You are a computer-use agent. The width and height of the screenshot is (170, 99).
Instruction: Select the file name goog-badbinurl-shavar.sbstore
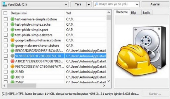click(x=38, y=40)
